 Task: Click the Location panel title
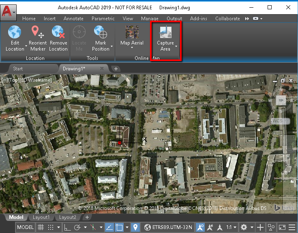click(35, 58)
